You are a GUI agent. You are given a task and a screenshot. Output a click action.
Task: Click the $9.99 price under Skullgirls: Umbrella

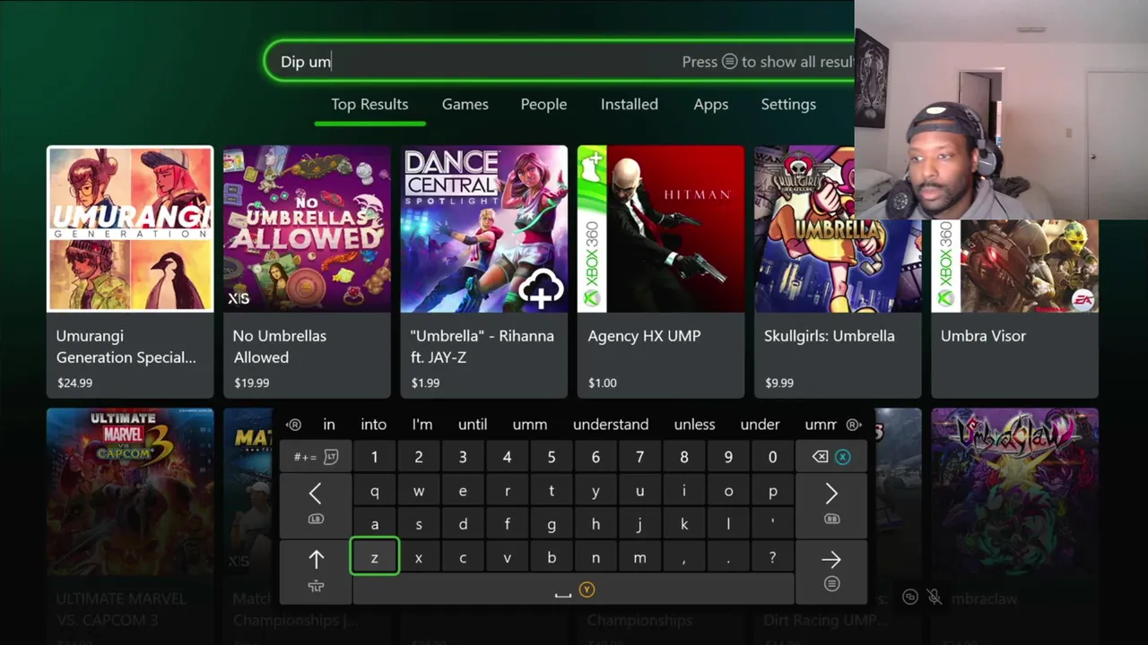click(779, 383)
